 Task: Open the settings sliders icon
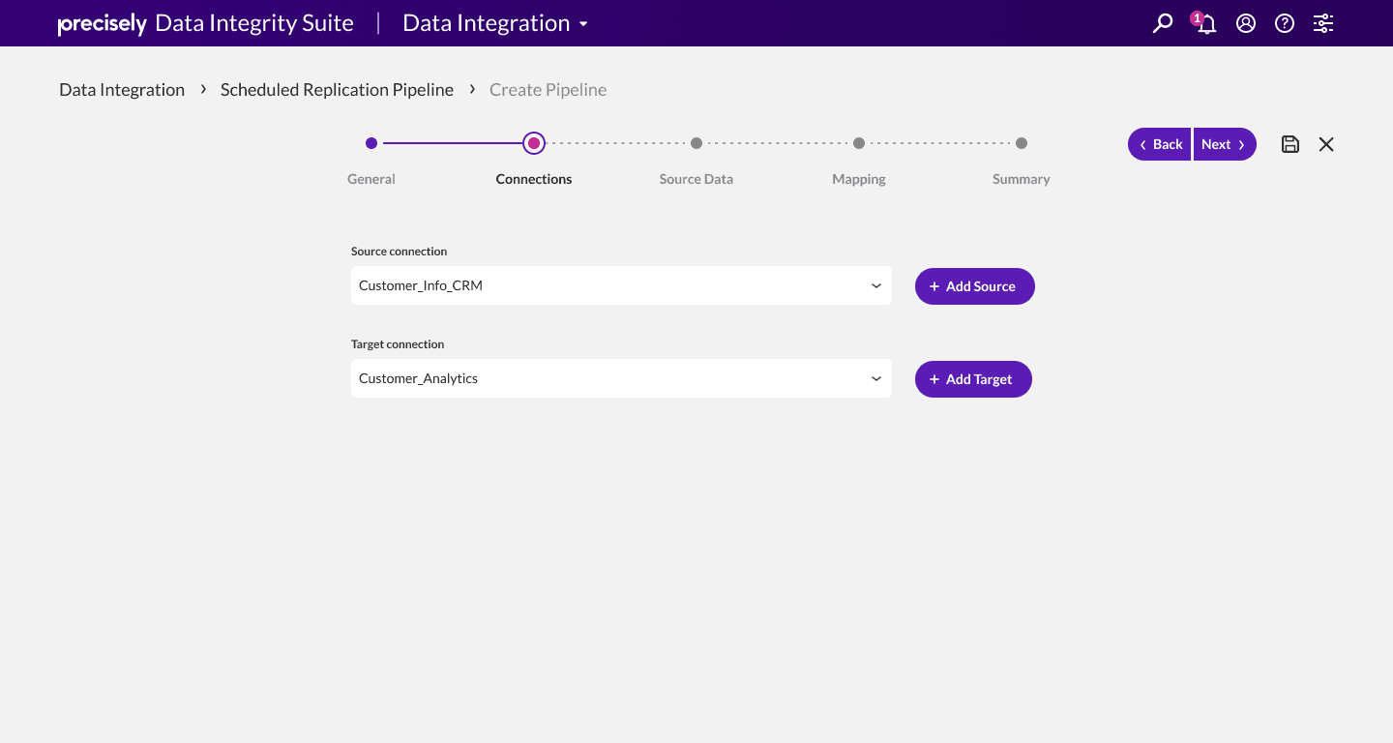click(1323, 23)
